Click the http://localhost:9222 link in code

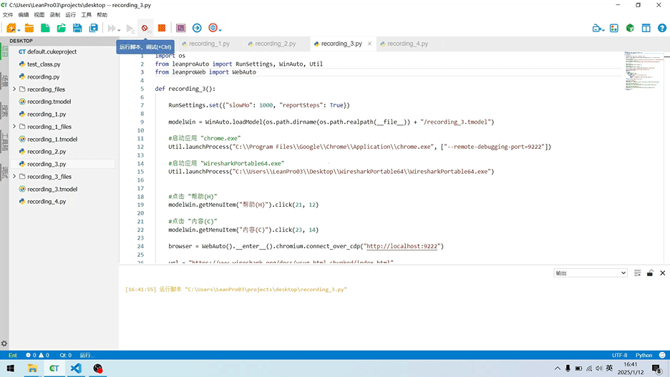pos(402,246)
